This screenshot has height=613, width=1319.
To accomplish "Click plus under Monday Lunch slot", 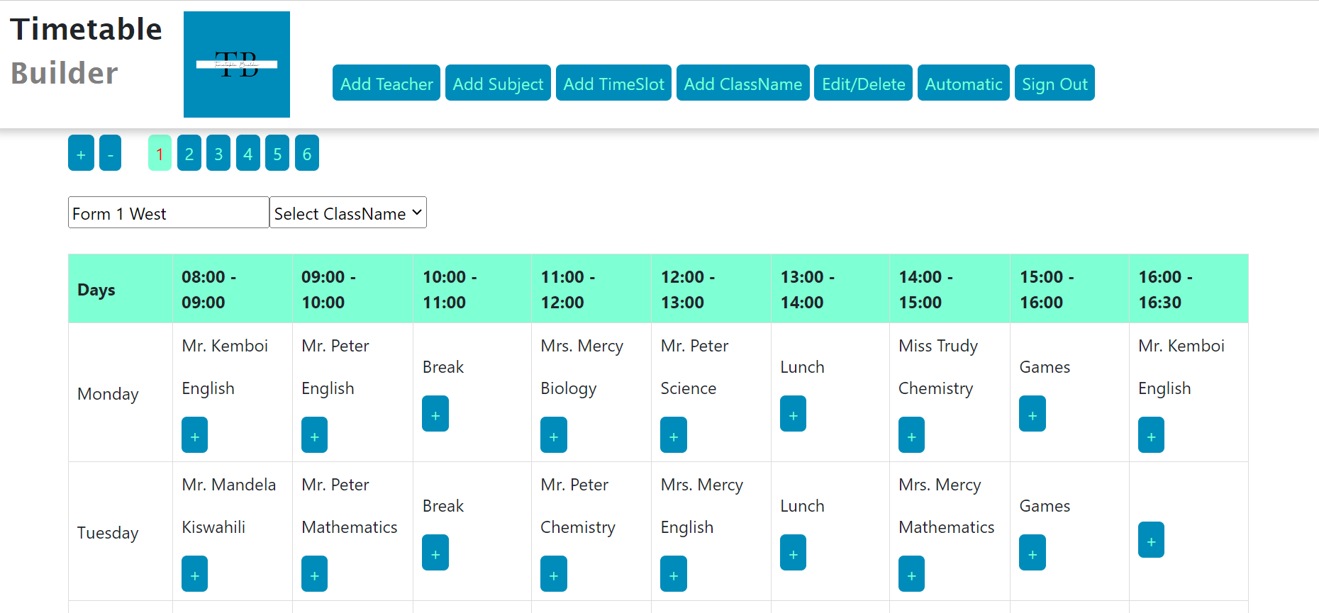I will [x=793, y=414].
